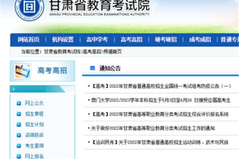Click the blue arrow icon beside 咨询投诉

click(x=19, y=135)
